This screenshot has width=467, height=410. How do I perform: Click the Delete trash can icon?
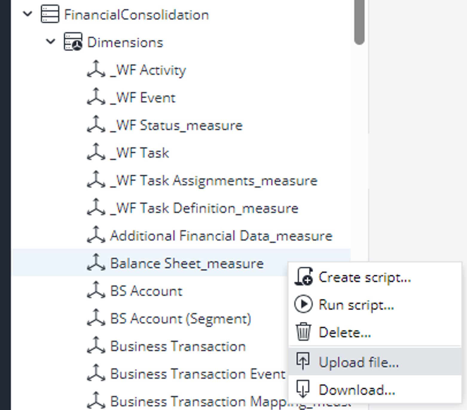point(303,332)
